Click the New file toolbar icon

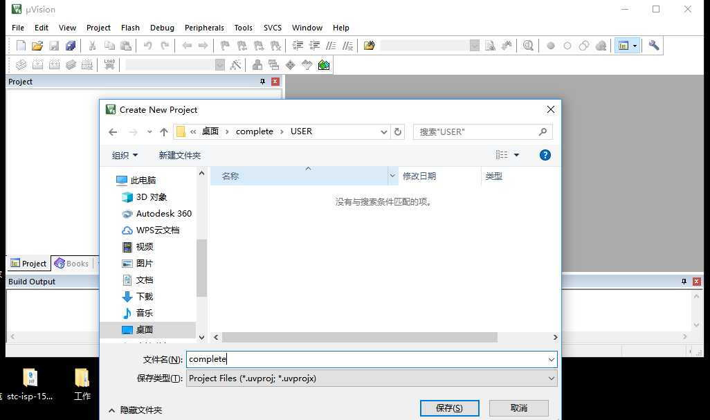(x=21, y=45)
